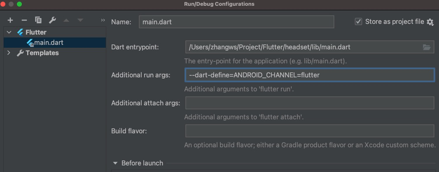
Task: Click the Build flavor input field
Action: (x=310, y=131)
